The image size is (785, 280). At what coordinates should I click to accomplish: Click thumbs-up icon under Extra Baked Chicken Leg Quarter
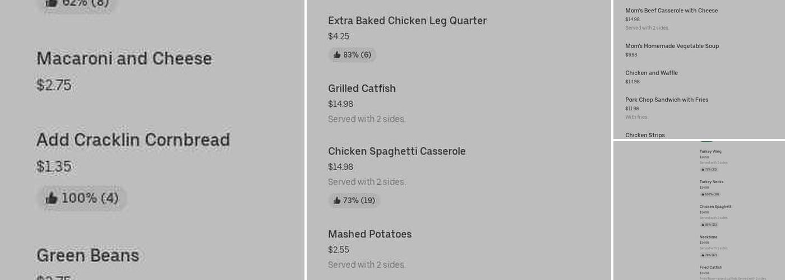tap(337, 55)
